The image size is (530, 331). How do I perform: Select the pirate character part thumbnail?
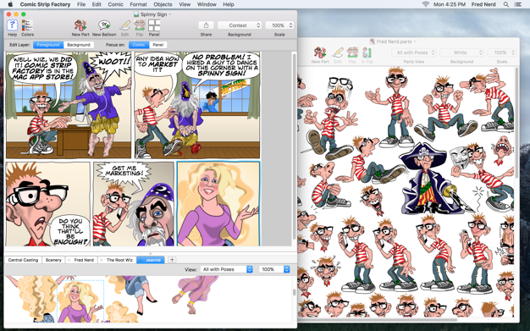pos(428,179)
